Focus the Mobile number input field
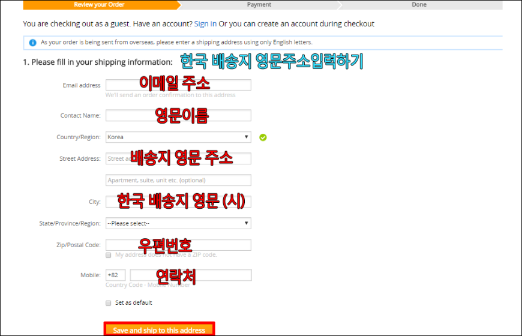The image size is (522, 336). pos(190,275)
